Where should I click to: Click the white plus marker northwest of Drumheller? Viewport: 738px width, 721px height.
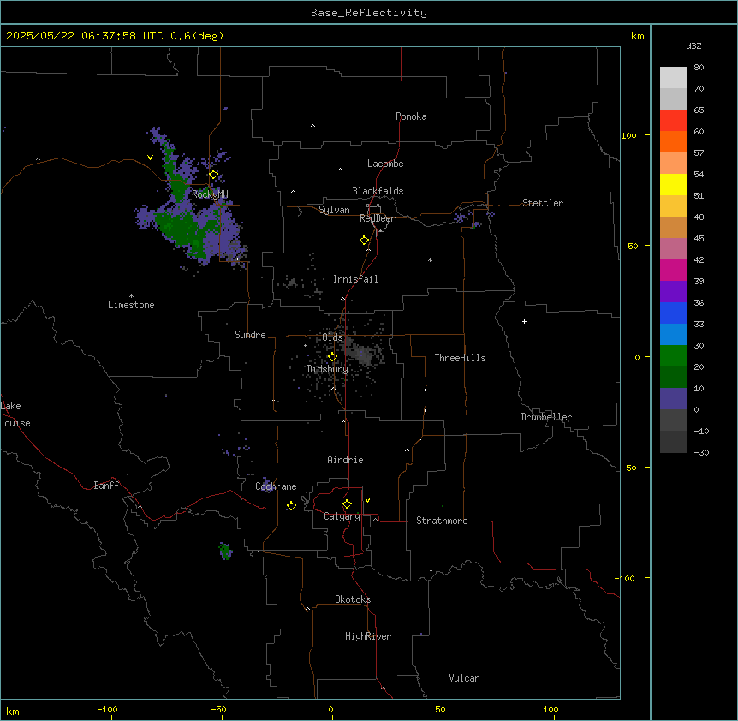pos(524,321)
